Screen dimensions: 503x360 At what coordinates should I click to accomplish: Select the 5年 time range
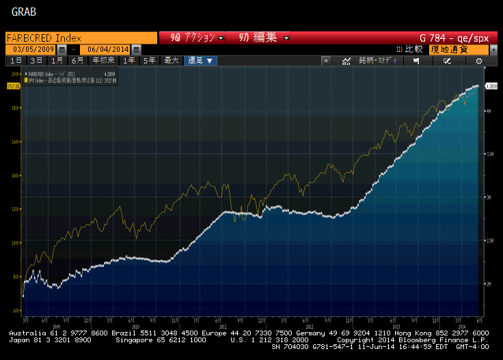coord(148,61)
